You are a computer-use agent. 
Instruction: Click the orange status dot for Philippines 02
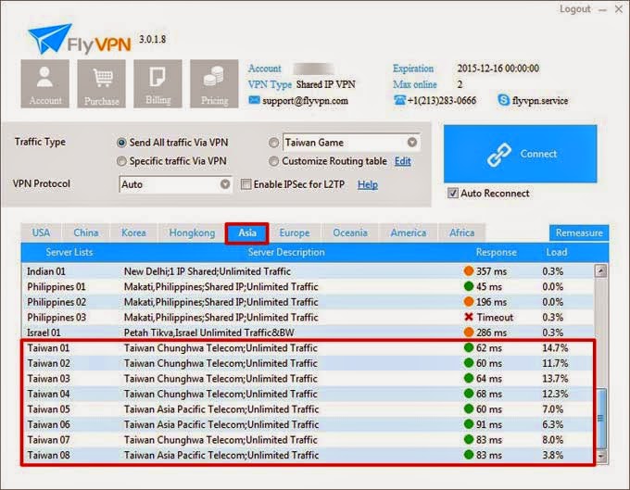469,302
